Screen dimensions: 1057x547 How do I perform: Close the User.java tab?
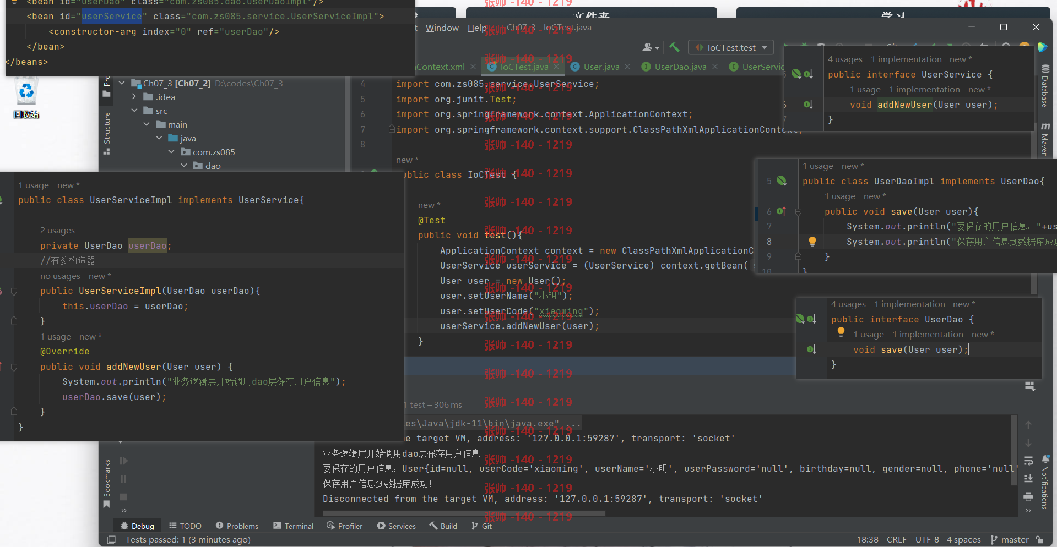coord(627,67)
